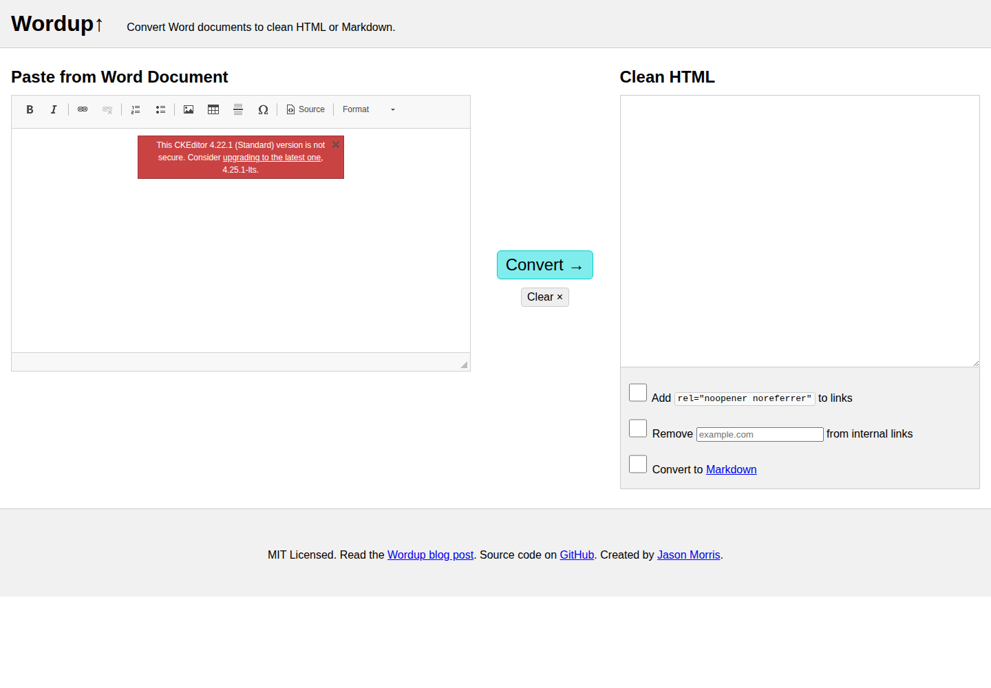This screenshot has width=991, height=688.
Task: Click the insert Link icon
Action: point(83,109)
